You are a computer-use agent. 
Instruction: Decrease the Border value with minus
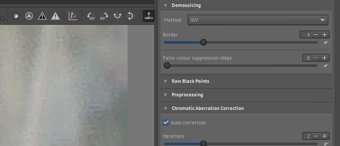pos(316,34)
